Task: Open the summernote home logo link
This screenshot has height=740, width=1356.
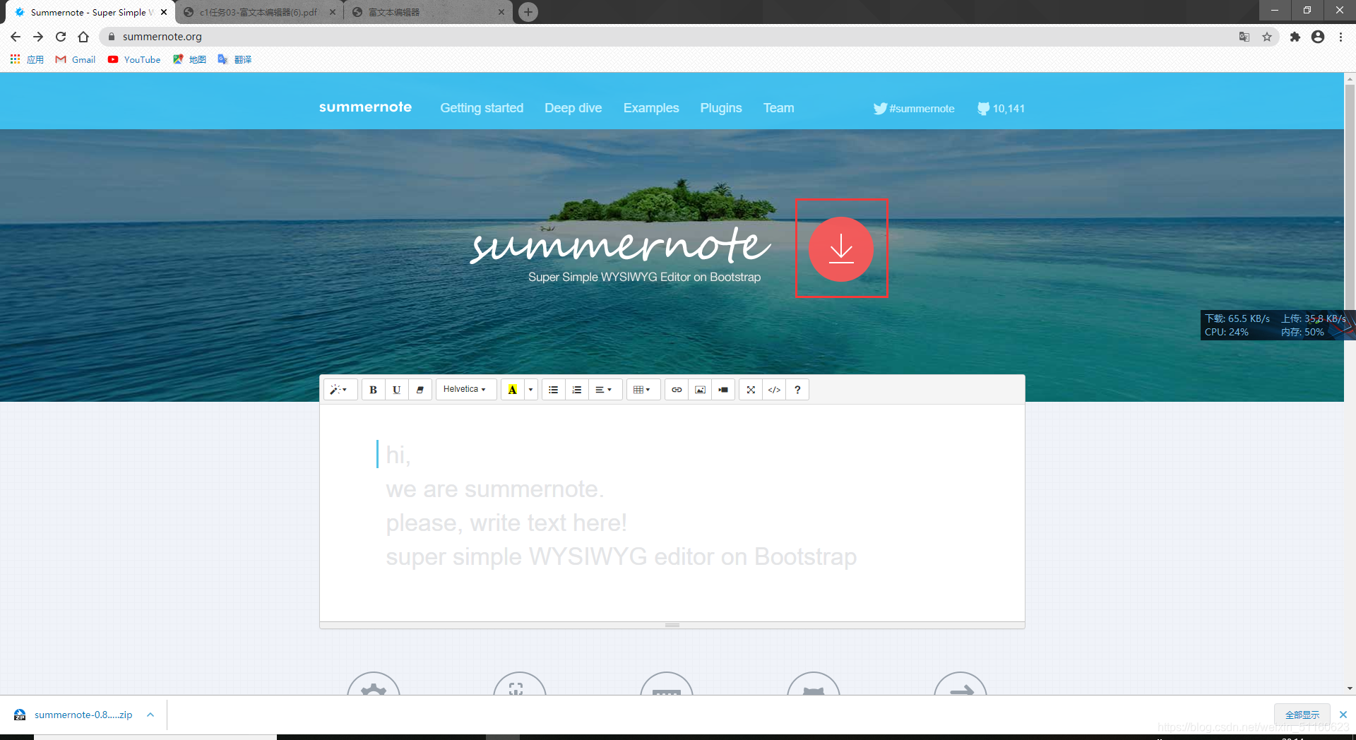Action: click(365, 107)
